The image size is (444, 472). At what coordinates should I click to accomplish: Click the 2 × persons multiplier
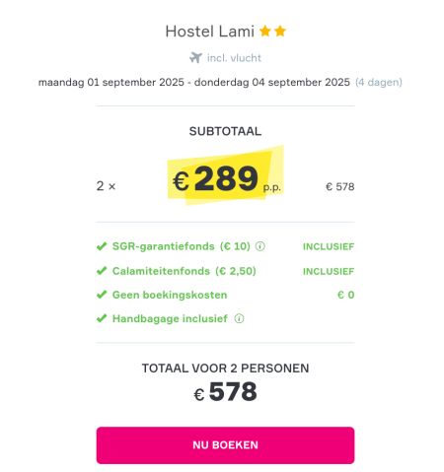coord(106,186)
